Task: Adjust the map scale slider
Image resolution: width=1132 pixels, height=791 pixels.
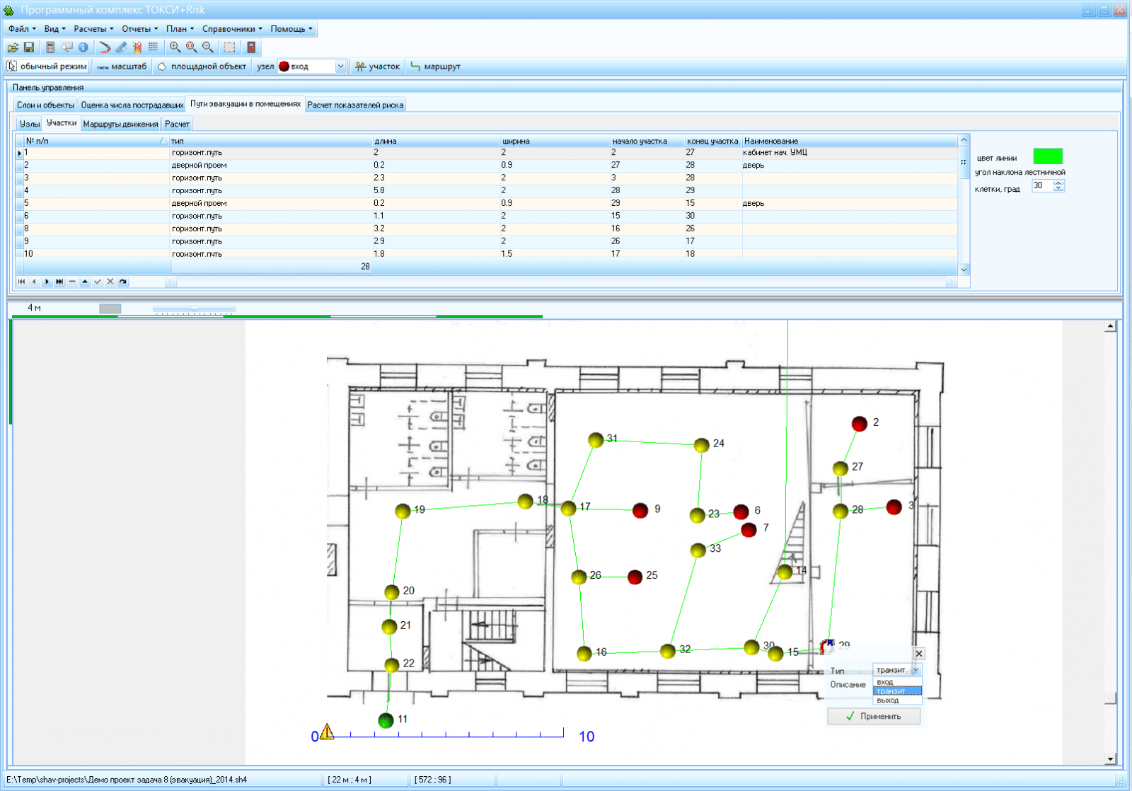Action: tap(194, 308)
